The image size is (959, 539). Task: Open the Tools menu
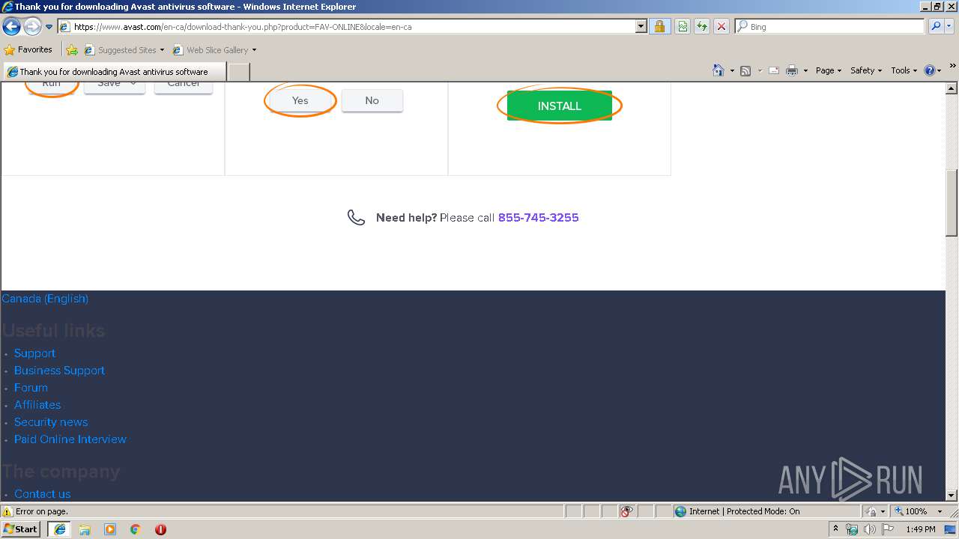pos(904,70)
